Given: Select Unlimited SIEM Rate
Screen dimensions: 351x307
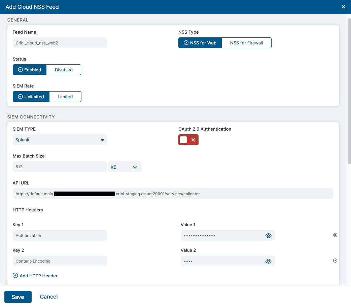Looking at the screenshot, I should point(31,97).
